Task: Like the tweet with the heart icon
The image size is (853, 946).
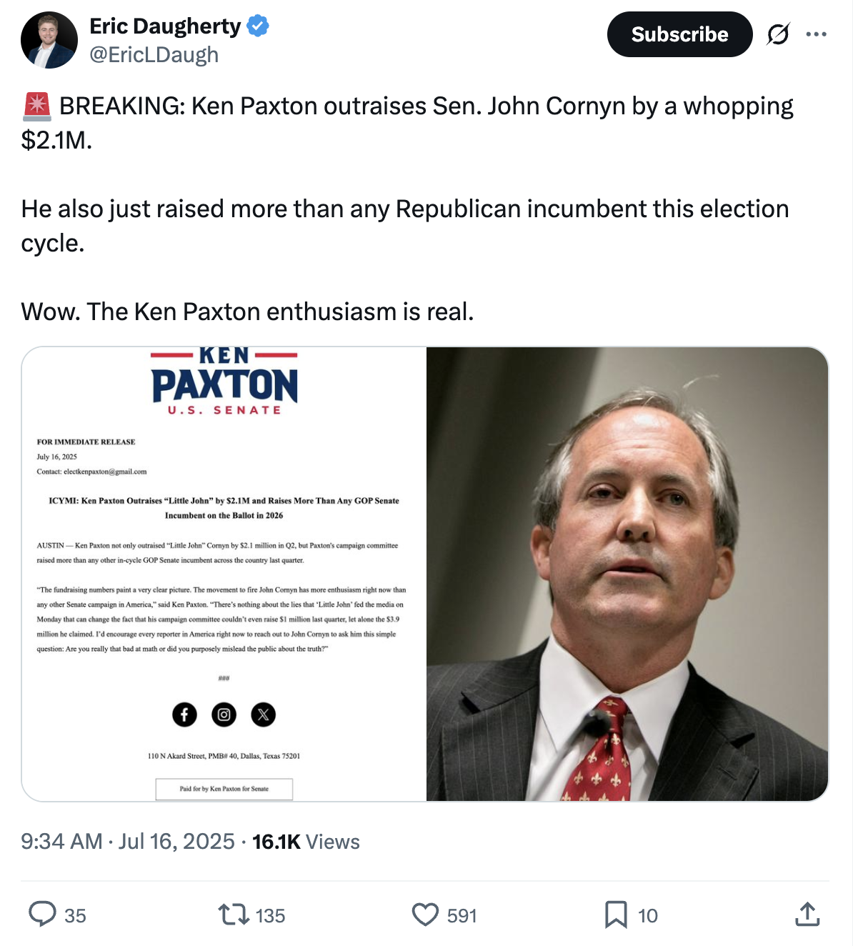Action: [425, 914]
